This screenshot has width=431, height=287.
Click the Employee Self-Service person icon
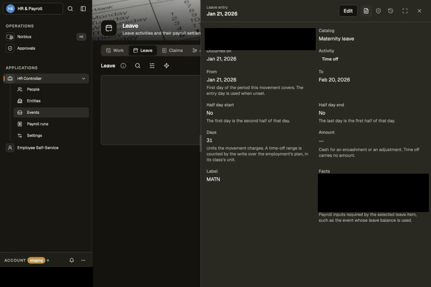tap(10, 148)
